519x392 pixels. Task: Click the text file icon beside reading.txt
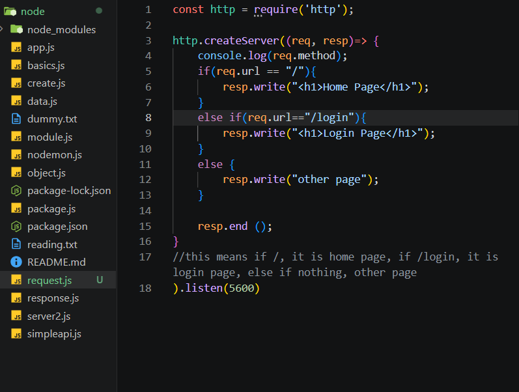click(16, 244)
